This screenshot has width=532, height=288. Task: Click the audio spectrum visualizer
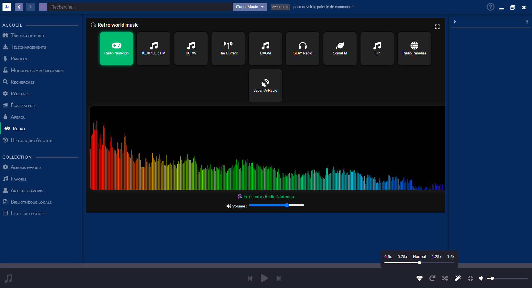267,148
